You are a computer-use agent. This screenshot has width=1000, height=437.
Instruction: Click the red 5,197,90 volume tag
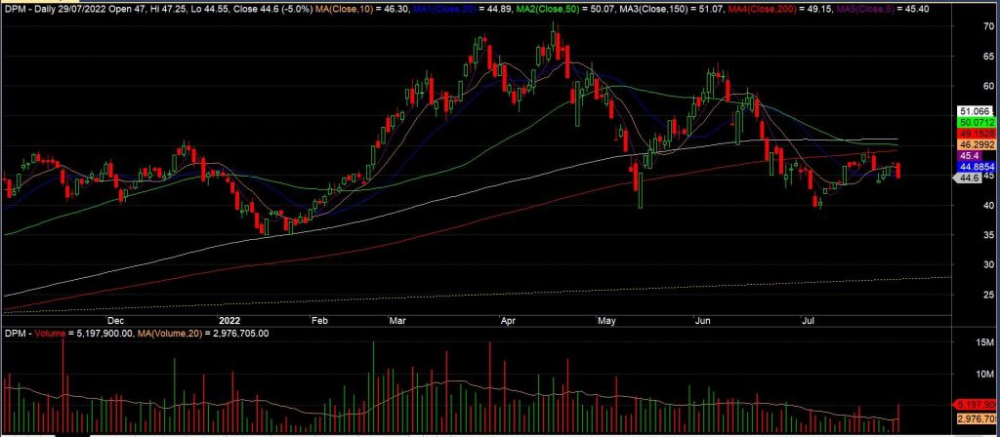[x=974, y=405]
